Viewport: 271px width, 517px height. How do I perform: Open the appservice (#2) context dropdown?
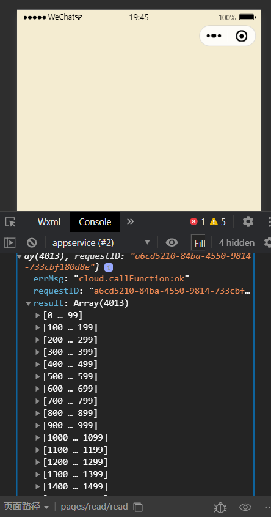[x=101, y=243]
